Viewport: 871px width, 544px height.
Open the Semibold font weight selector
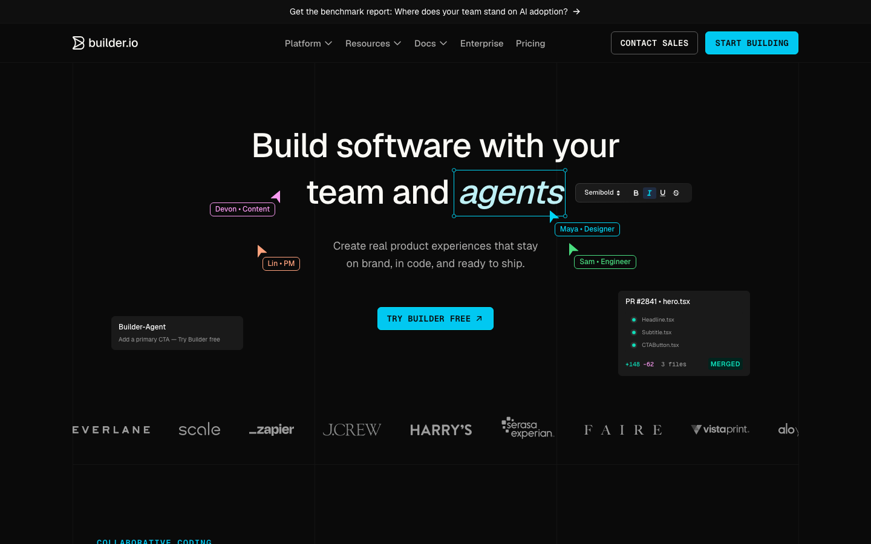coord(602,193)
